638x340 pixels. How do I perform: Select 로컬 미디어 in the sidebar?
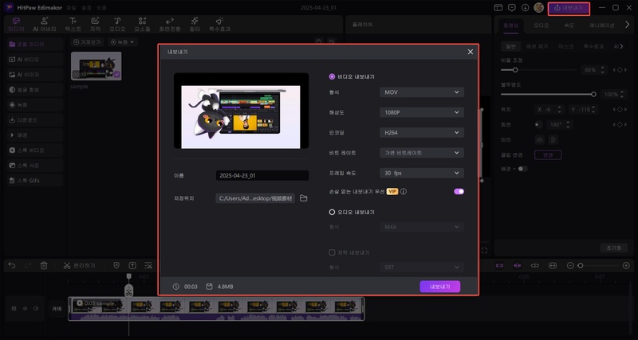[35, 45]
